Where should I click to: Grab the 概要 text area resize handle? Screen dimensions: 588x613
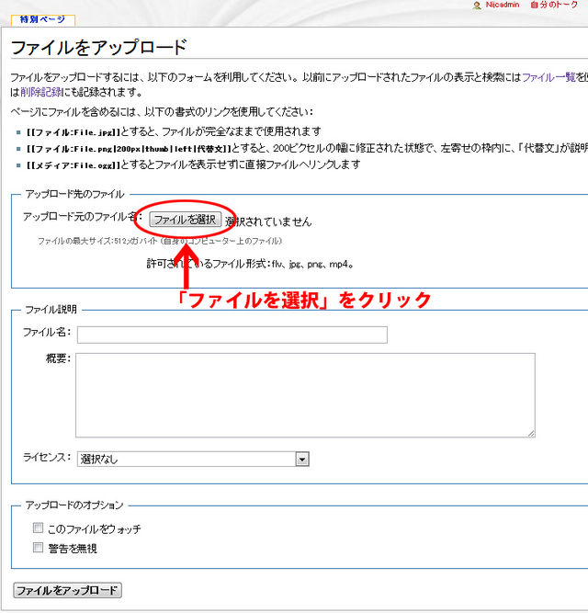point(530,433)
